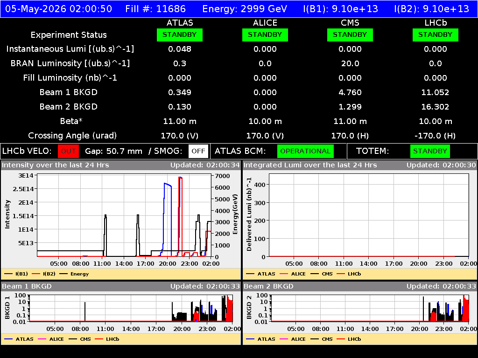
Task: Click the CMS Beam 1 BKGD value 4.760
Action: 350,92
